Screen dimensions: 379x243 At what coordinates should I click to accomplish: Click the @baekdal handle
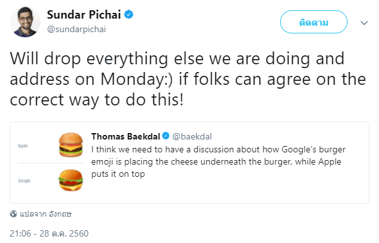coord(192,136)
